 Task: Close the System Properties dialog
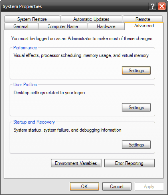(162, 6)
